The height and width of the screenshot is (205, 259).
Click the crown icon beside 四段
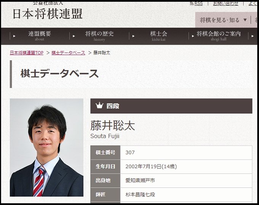[99, 106]
